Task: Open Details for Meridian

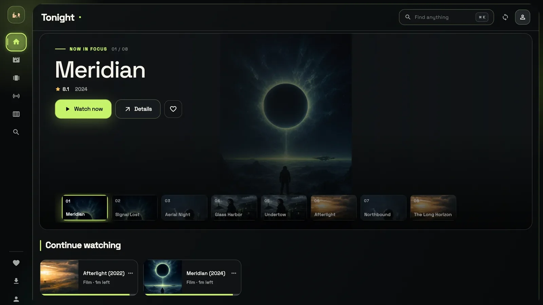Action: pos(138,109)
